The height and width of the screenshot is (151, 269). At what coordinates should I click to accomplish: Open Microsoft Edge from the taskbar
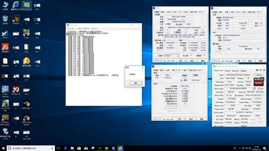[x=66, y=148]
